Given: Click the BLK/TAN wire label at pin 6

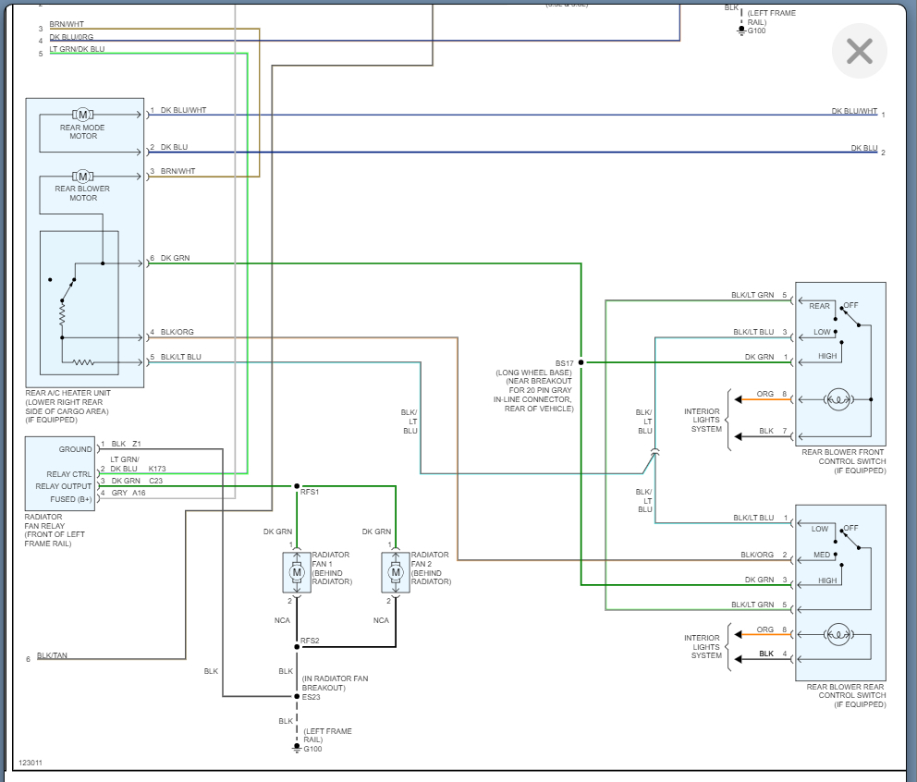Looking at the screenshot, I should click(52, 655).
